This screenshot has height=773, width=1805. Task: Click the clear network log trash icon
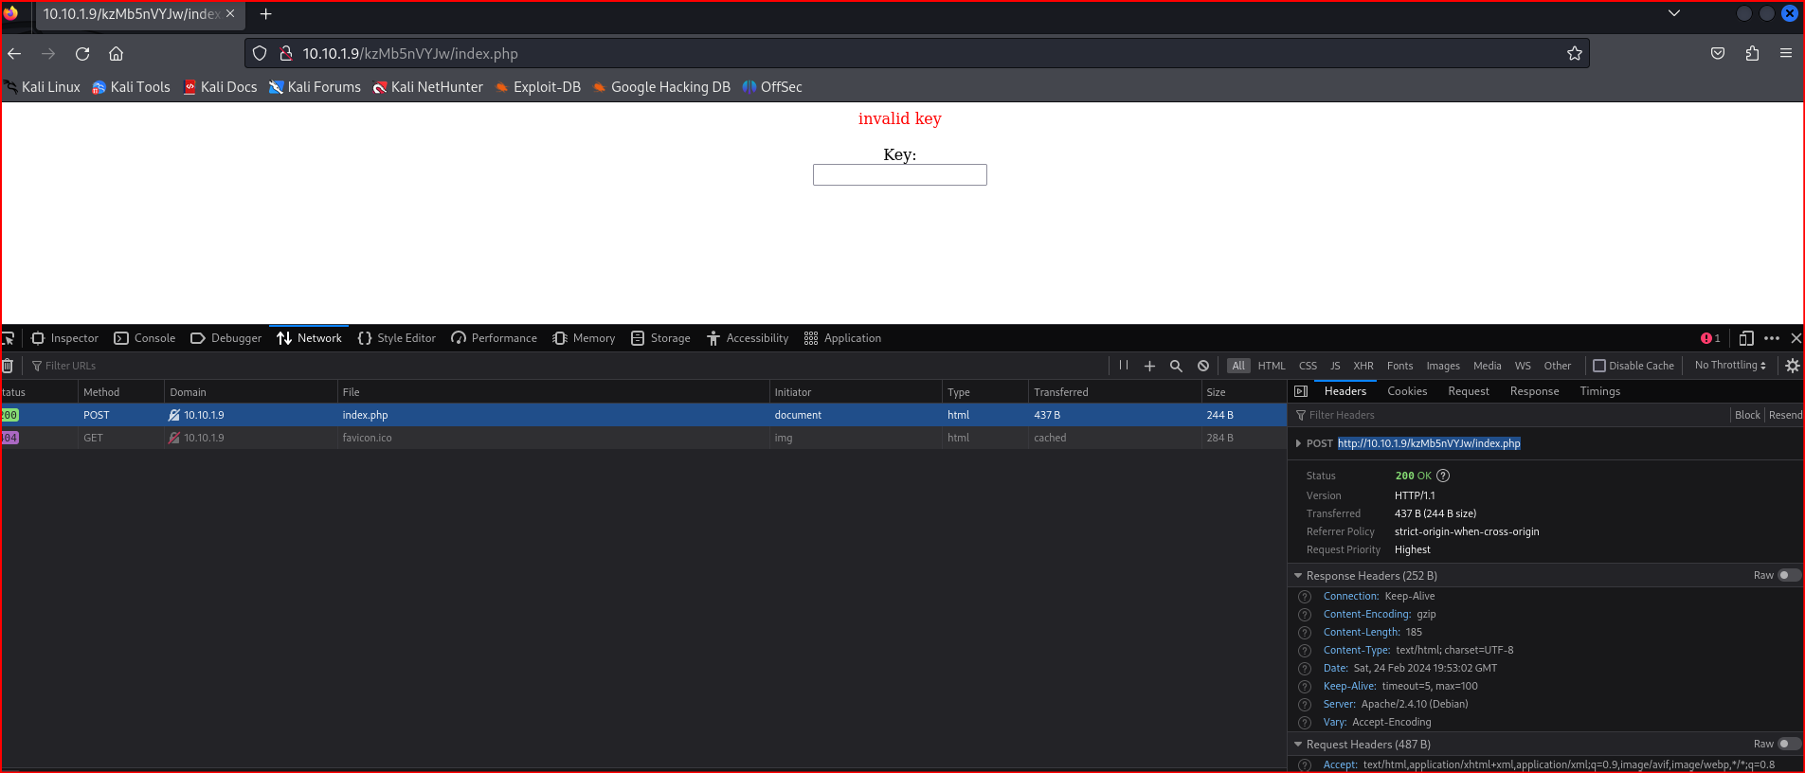click(x=8, y=366)
